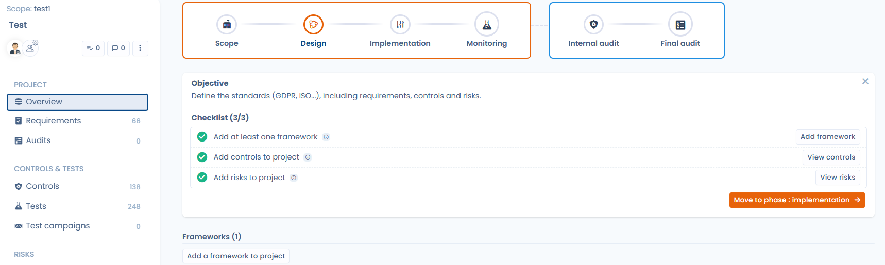Select the Final audit icon

point(680,24)
